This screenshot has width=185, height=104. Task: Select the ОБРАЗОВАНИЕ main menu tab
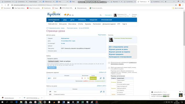[54, 20]
